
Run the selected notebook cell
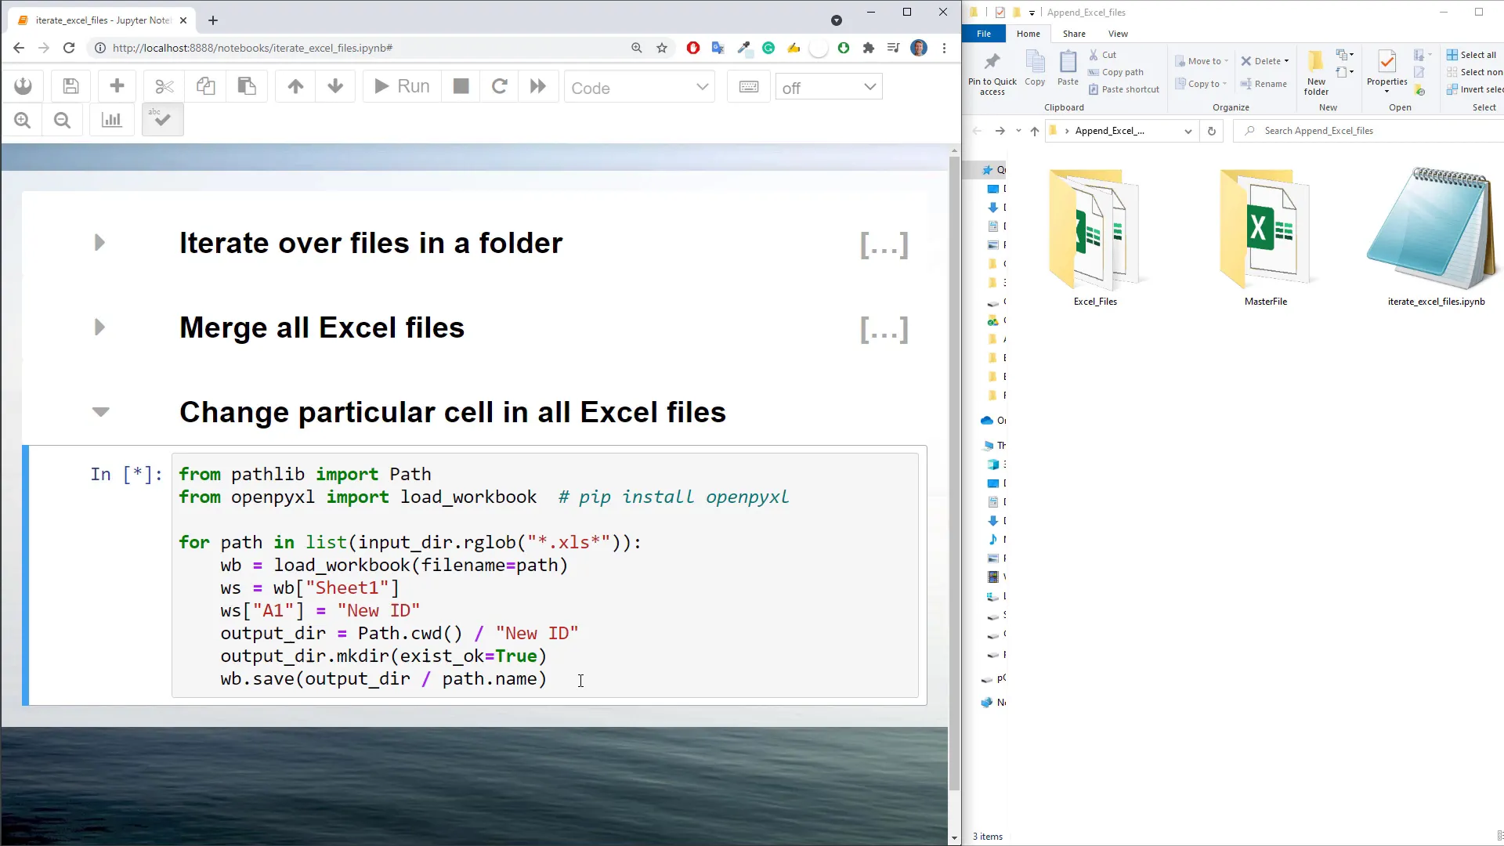coord(400,86)
